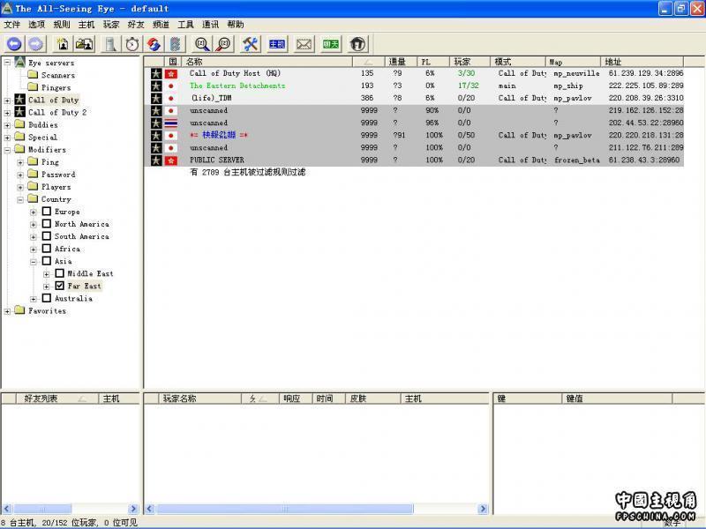Viewport: 706px width, 529px height.
Task: Click the Favorites folder icon
Action: 19,310
